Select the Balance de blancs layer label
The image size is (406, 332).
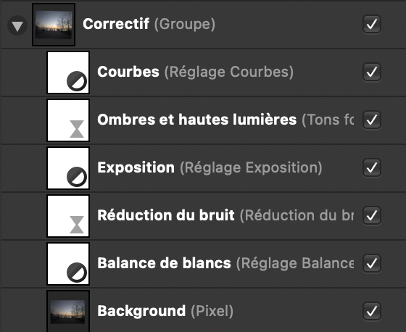pyautogui.click(x=164, y=263)
